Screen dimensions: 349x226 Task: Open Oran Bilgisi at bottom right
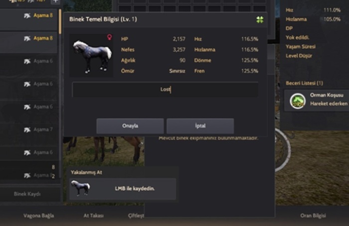tap(313, 216)
